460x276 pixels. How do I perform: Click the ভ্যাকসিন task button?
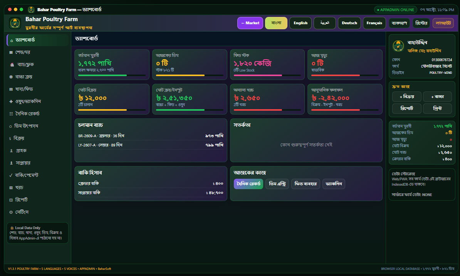coord(334,184)
